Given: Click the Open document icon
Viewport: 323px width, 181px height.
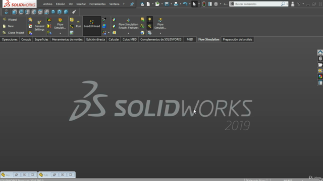Looking at the screenshot, I should [x=157, y=4].
